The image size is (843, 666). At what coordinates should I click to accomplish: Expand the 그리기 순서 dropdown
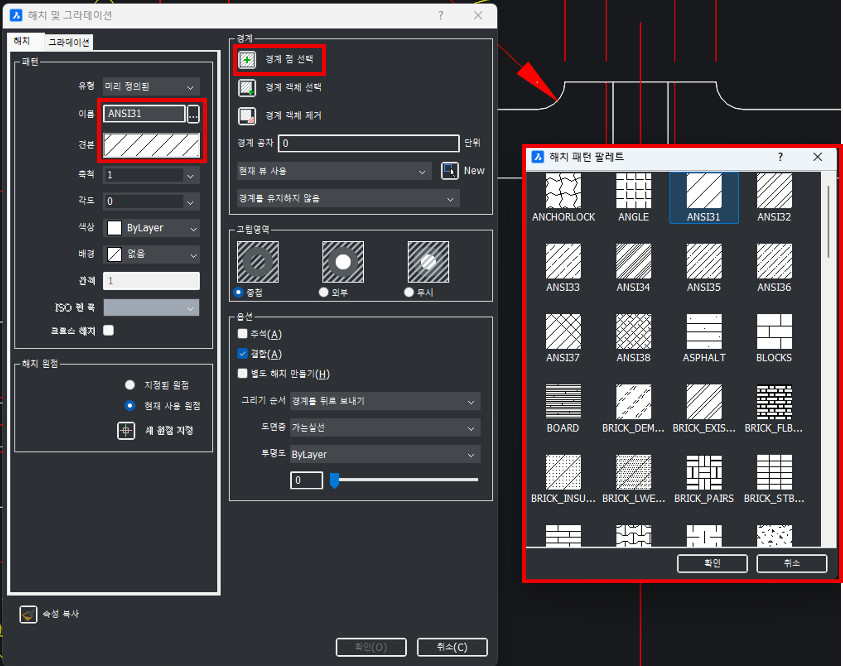[x=385, y=401]
